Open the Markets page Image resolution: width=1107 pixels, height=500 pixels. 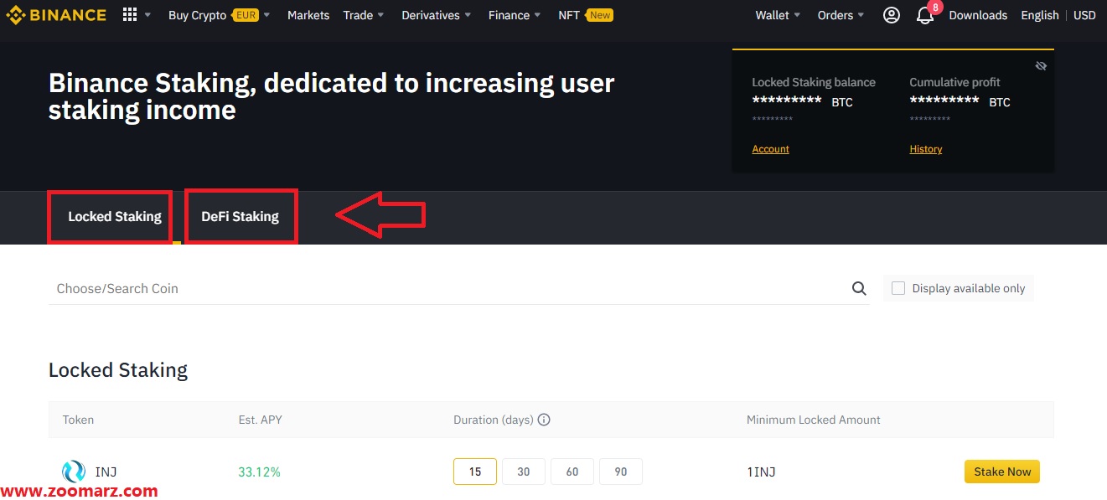coord(308,15)
